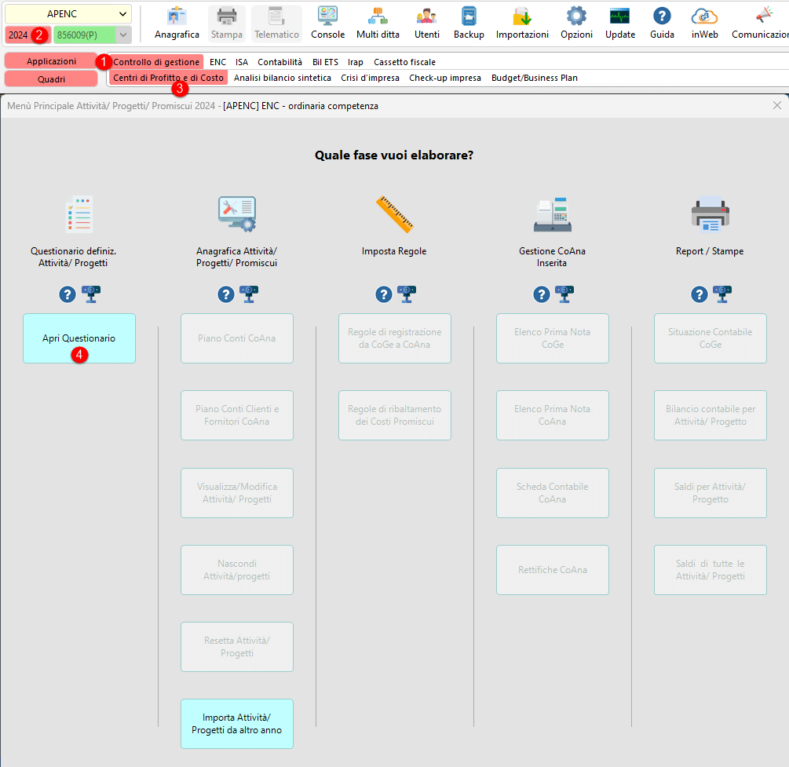This screenshot has width=789, height=767.
Task: Select the Controllo di gestione menu
Action: click(x=156, y=62)
